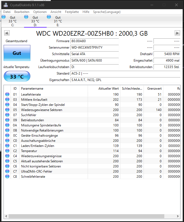
Task: Click the Eingeschaltet value 4900 mal
Action: 167,60
